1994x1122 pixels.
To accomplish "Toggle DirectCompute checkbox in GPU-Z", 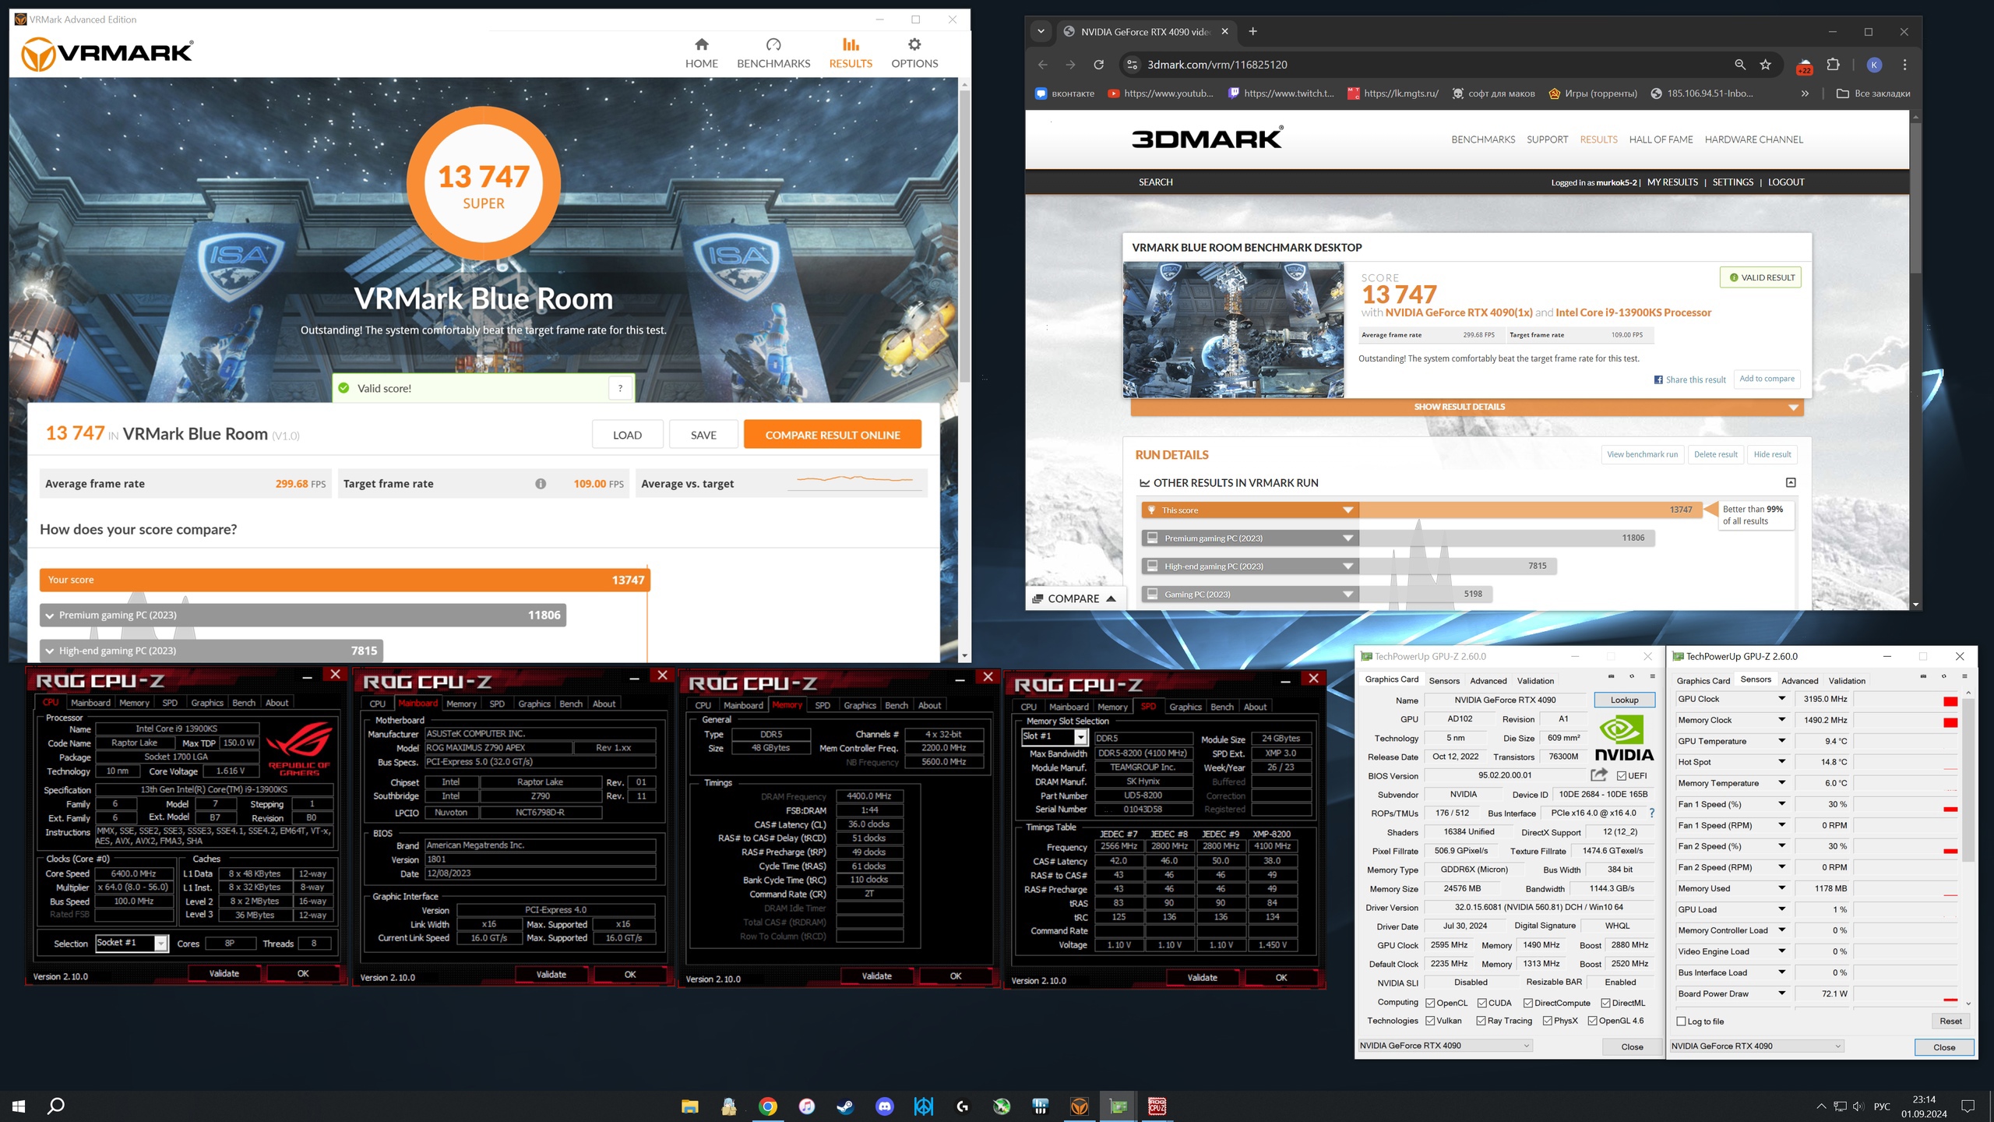I will pos(1528,1003).
